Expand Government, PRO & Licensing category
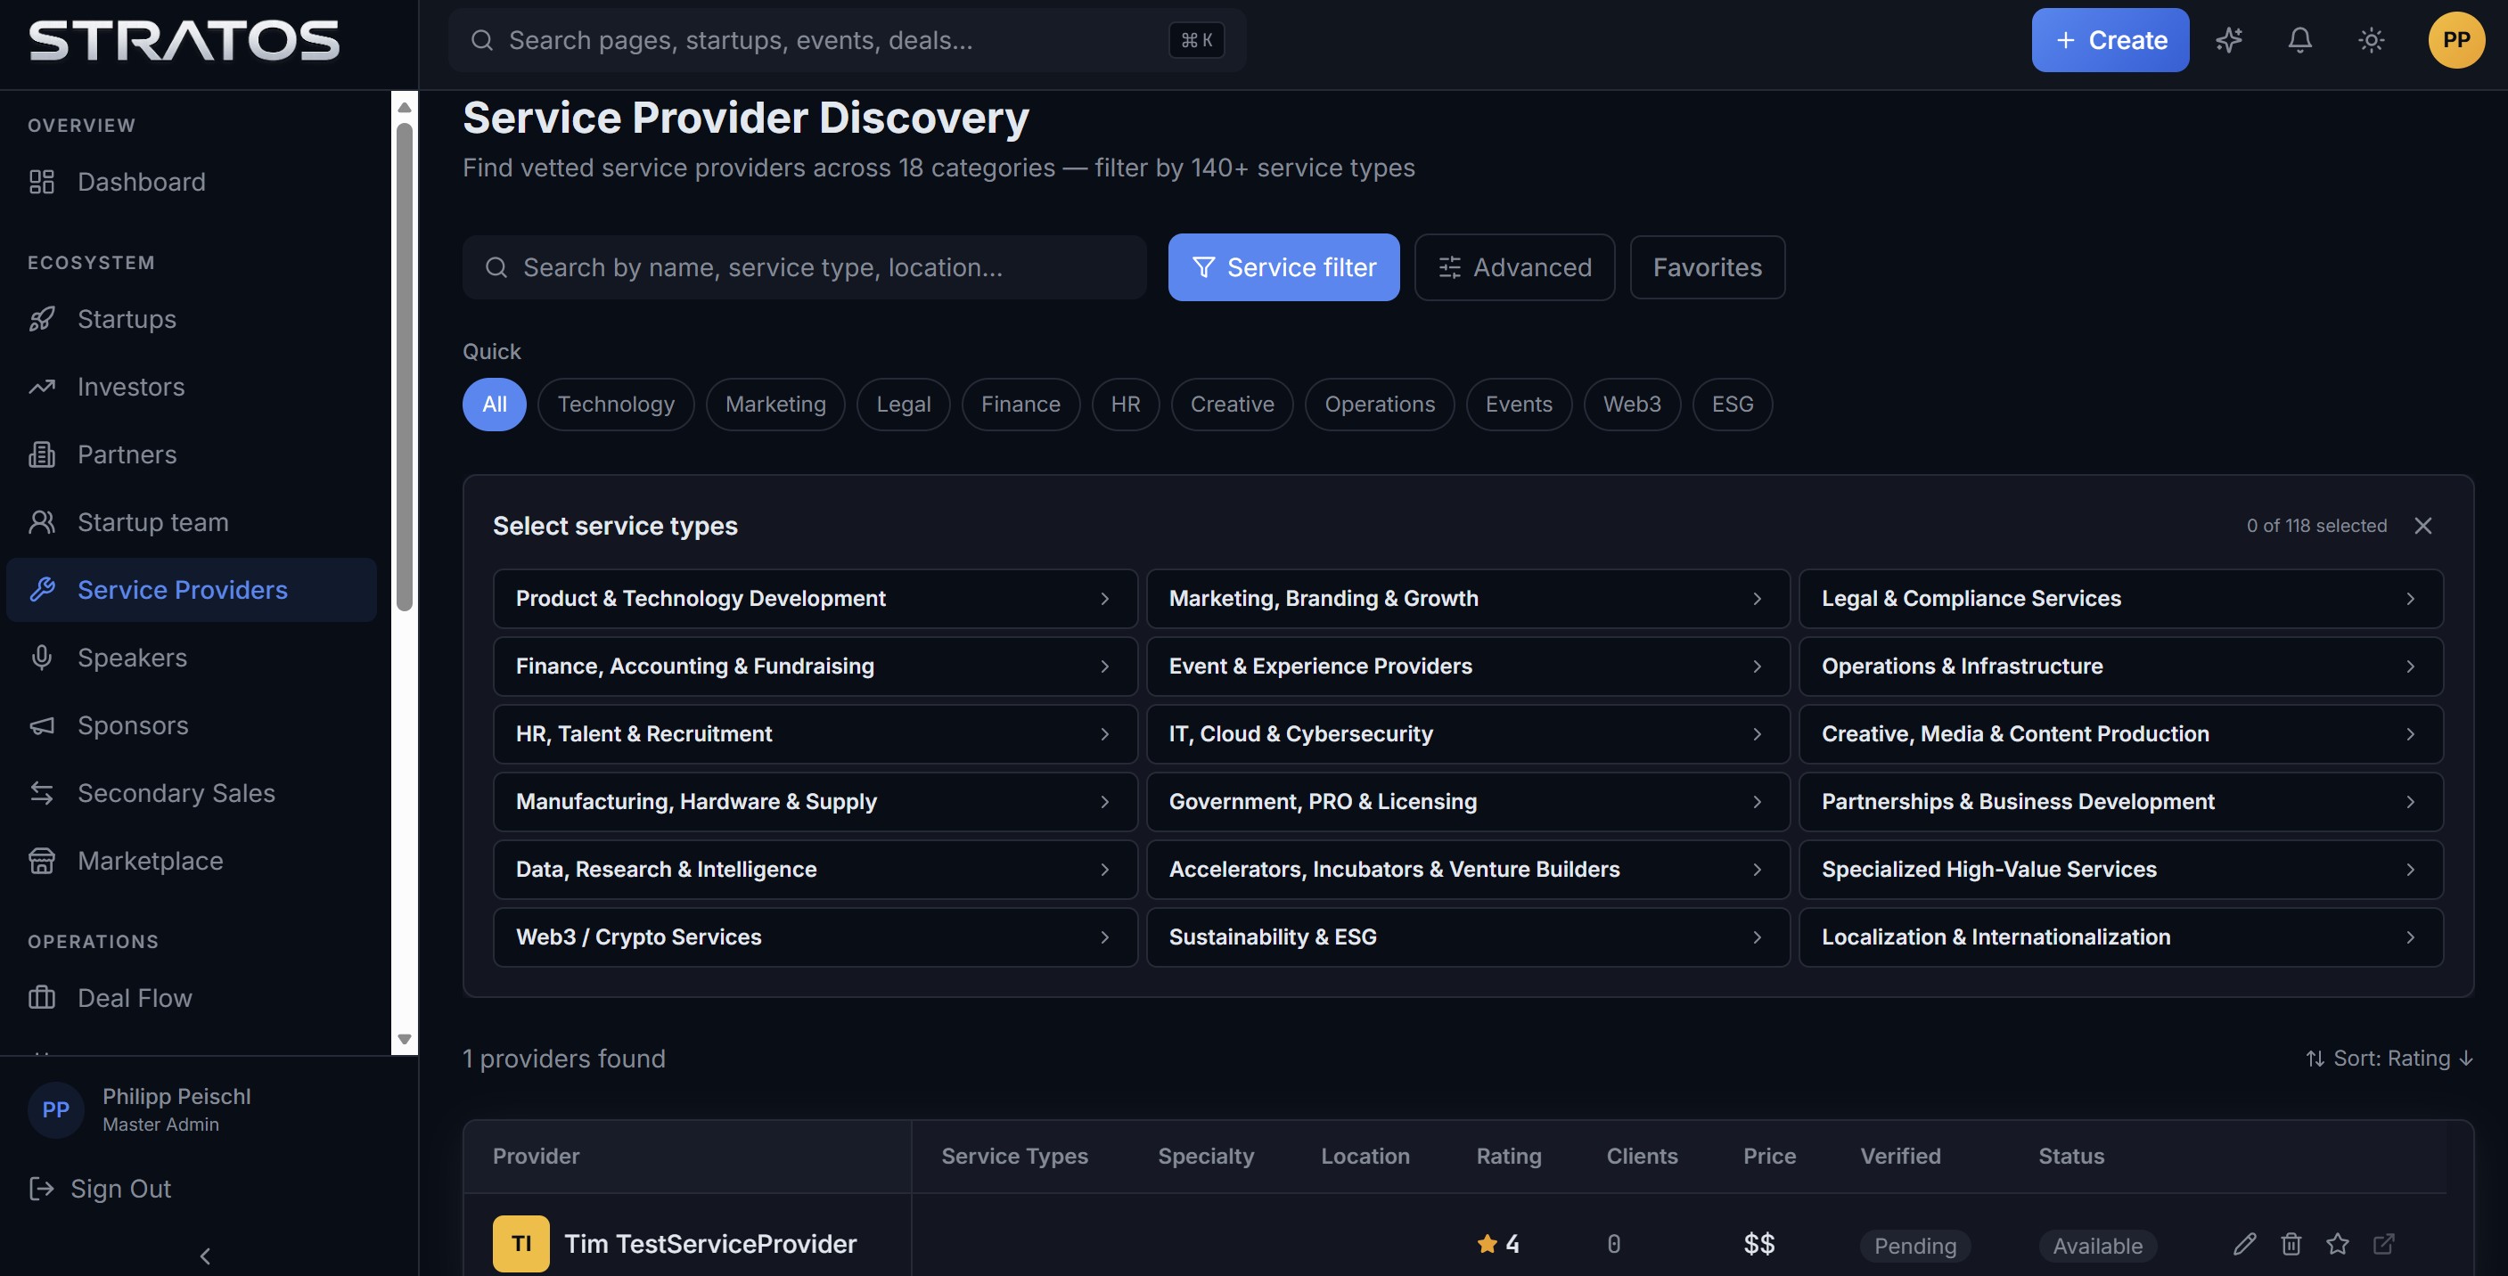This screenshot has width=2508, height=1276. click(1467, 801)
